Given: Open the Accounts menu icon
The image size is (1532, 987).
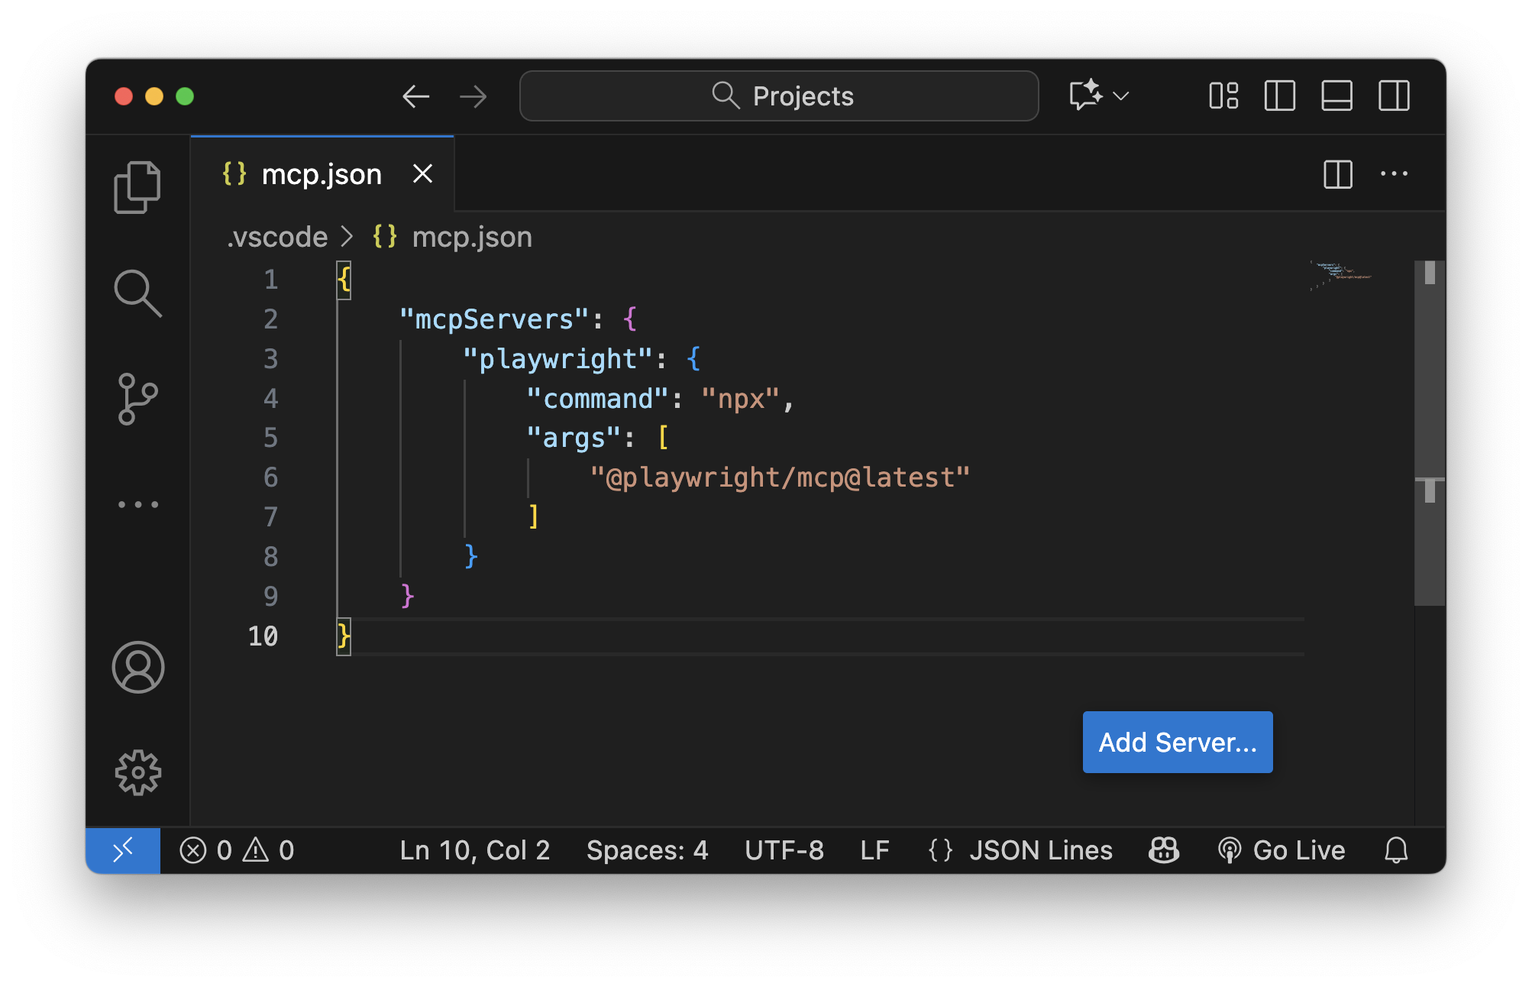Looking at the screenshot, I should pos(137,667).
